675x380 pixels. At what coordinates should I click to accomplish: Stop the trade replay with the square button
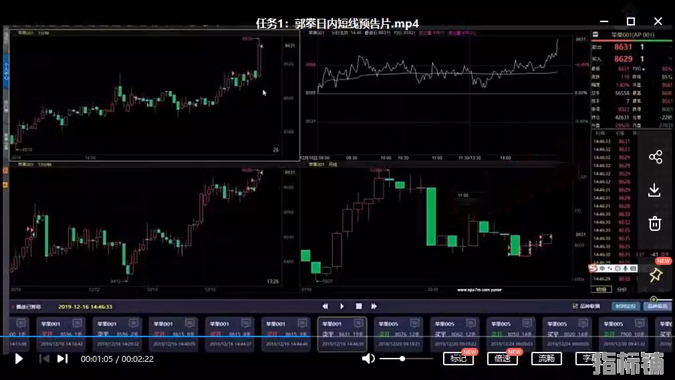[359, 306]
